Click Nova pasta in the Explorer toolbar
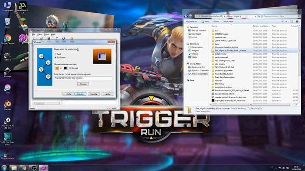 tap(228, 21)
